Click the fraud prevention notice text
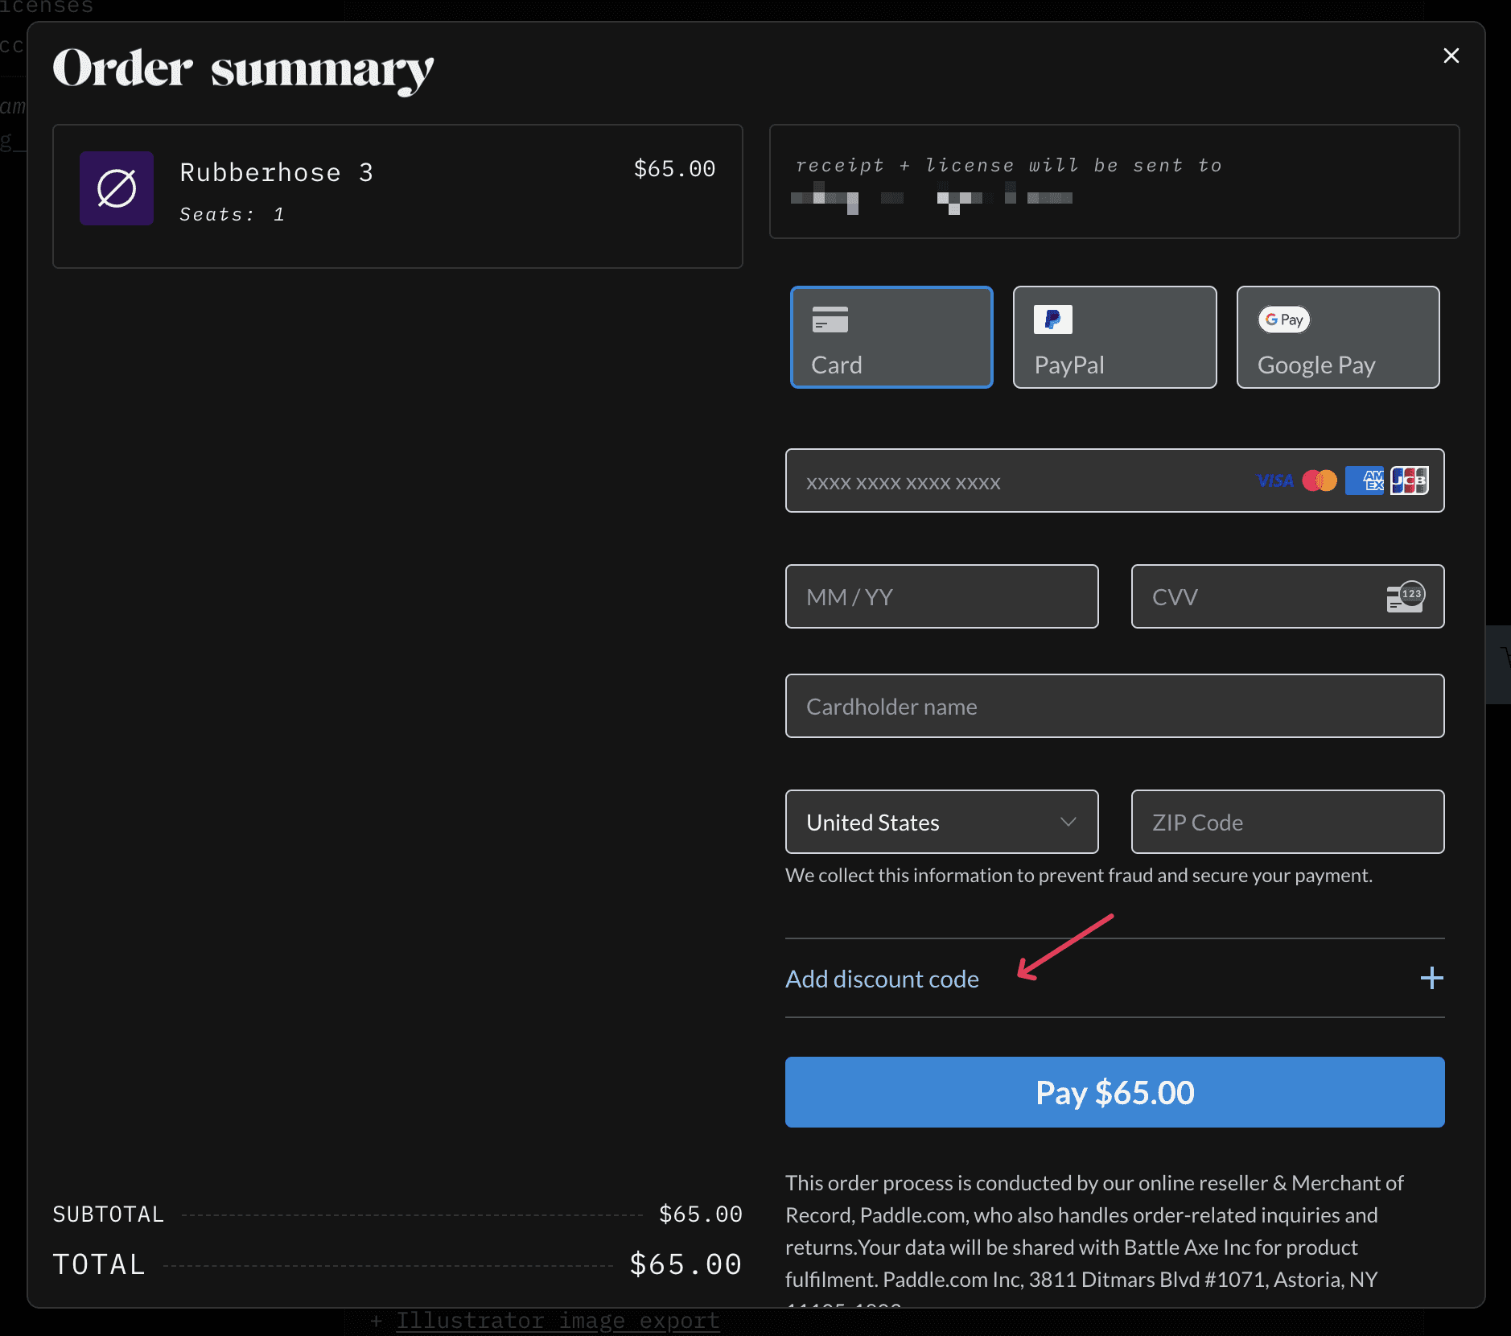 (x=1079, y=875)
